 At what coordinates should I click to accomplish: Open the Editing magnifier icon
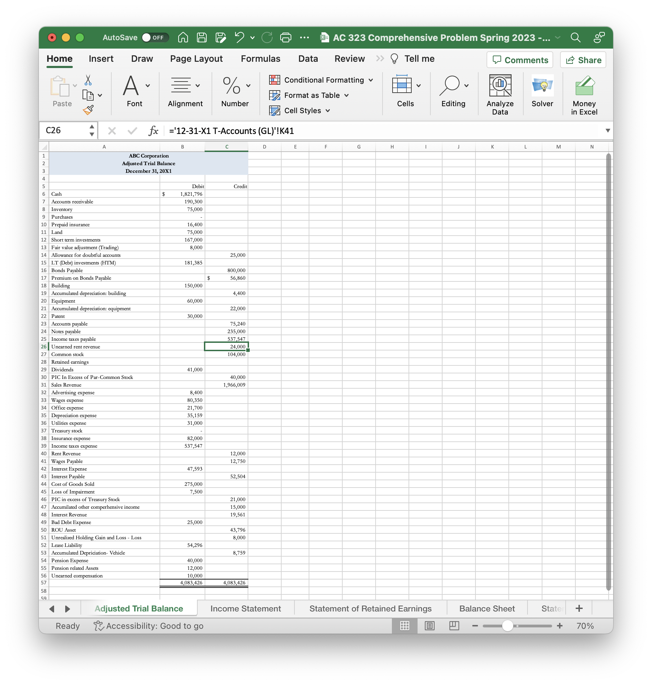tap(449, 85)
